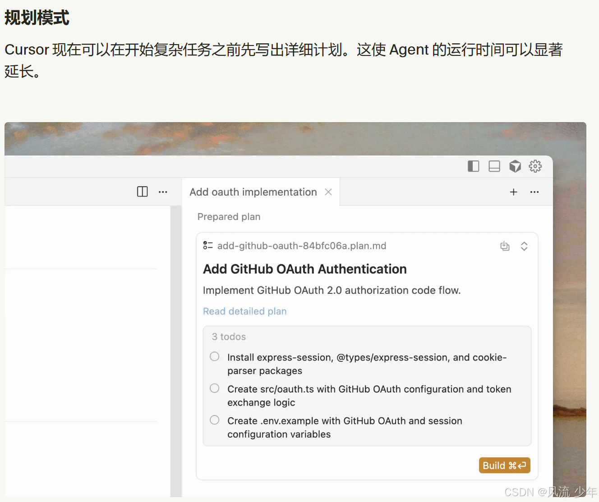Click the Build button

point(504,465)
